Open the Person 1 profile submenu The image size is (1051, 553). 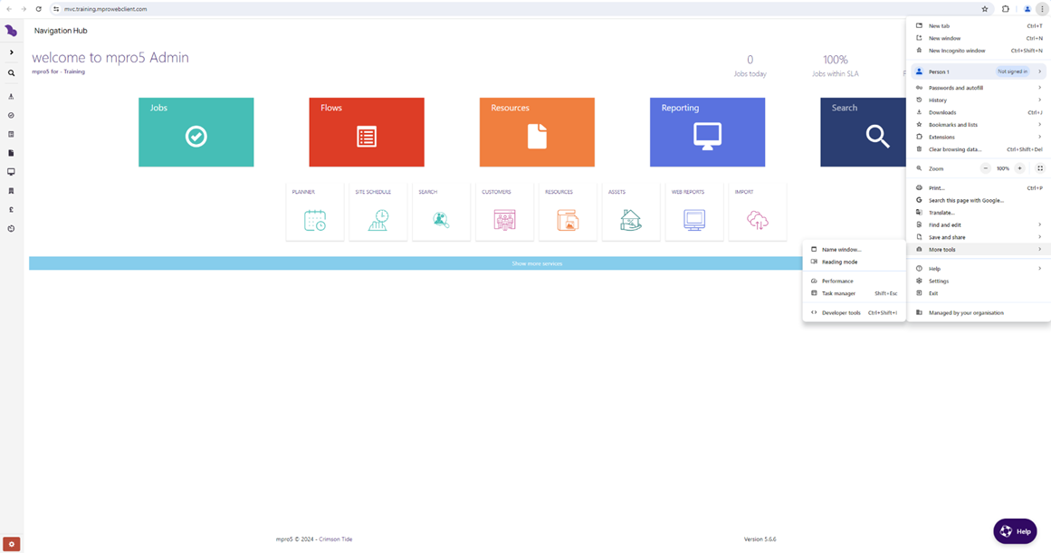point(979,72)
